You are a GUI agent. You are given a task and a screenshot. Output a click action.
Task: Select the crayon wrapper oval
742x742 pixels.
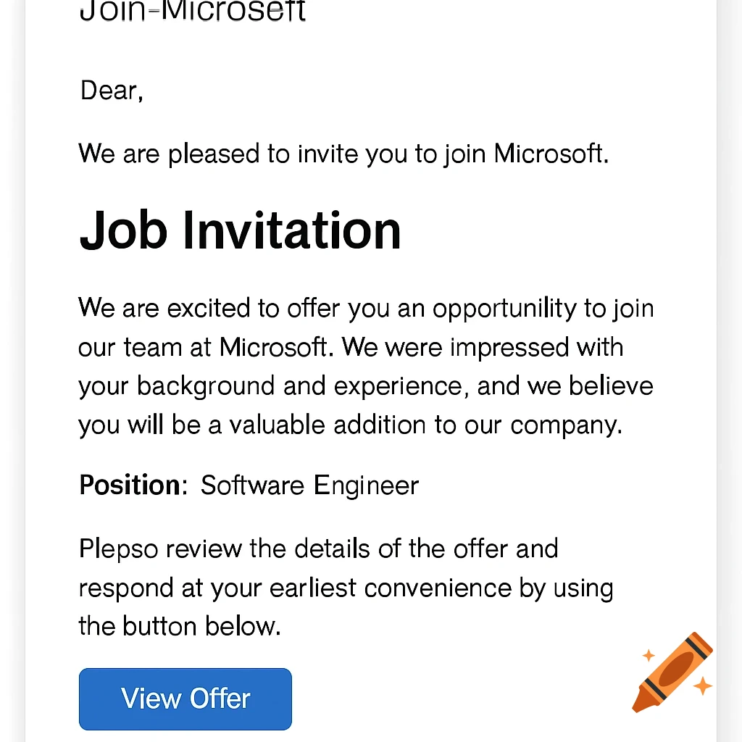[676, 668]
